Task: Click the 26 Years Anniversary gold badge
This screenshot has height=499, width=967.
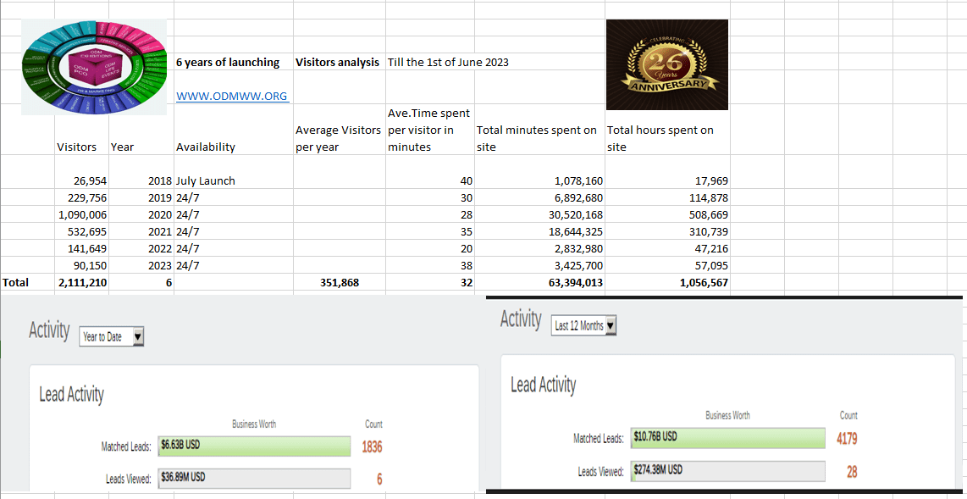Action: click(667, 65)
